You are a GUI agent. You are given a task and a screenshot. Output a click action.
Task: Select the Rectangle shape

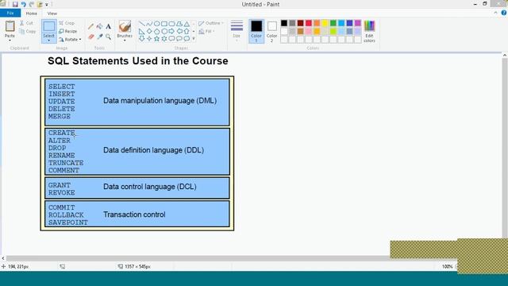(x=164, y=24)
